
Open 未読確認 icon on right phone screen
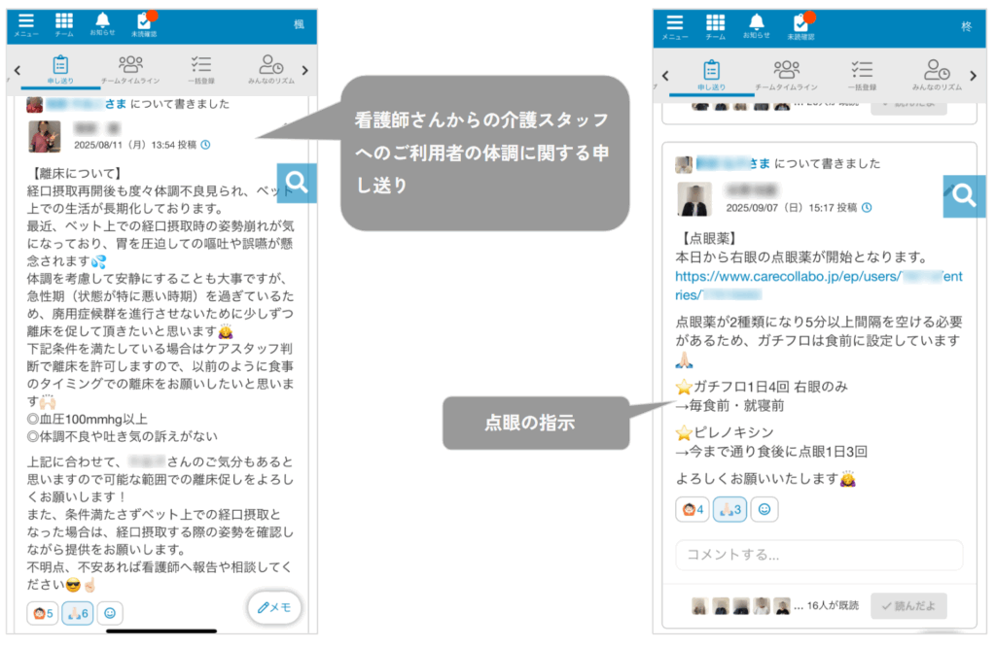pyautogui.click(x=799, y=24)
